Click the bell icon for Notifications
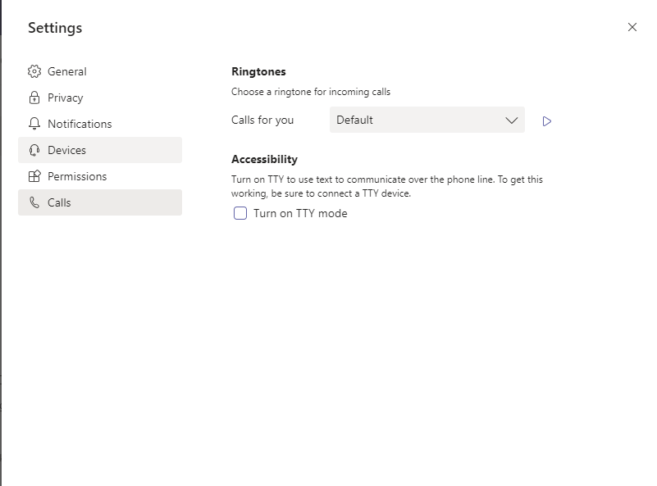657x486 pixels. click(34, 124)
